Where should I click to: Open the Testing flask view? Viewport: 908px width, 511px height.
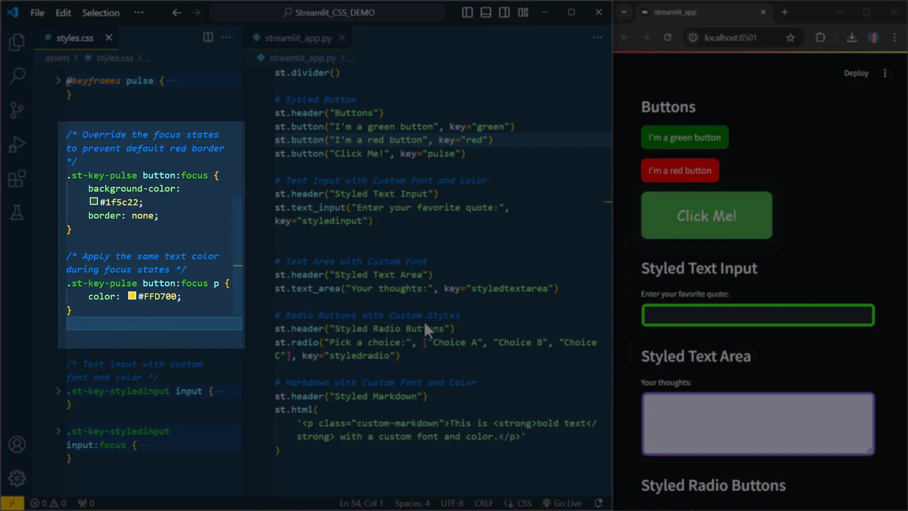[x=17, y=213]
